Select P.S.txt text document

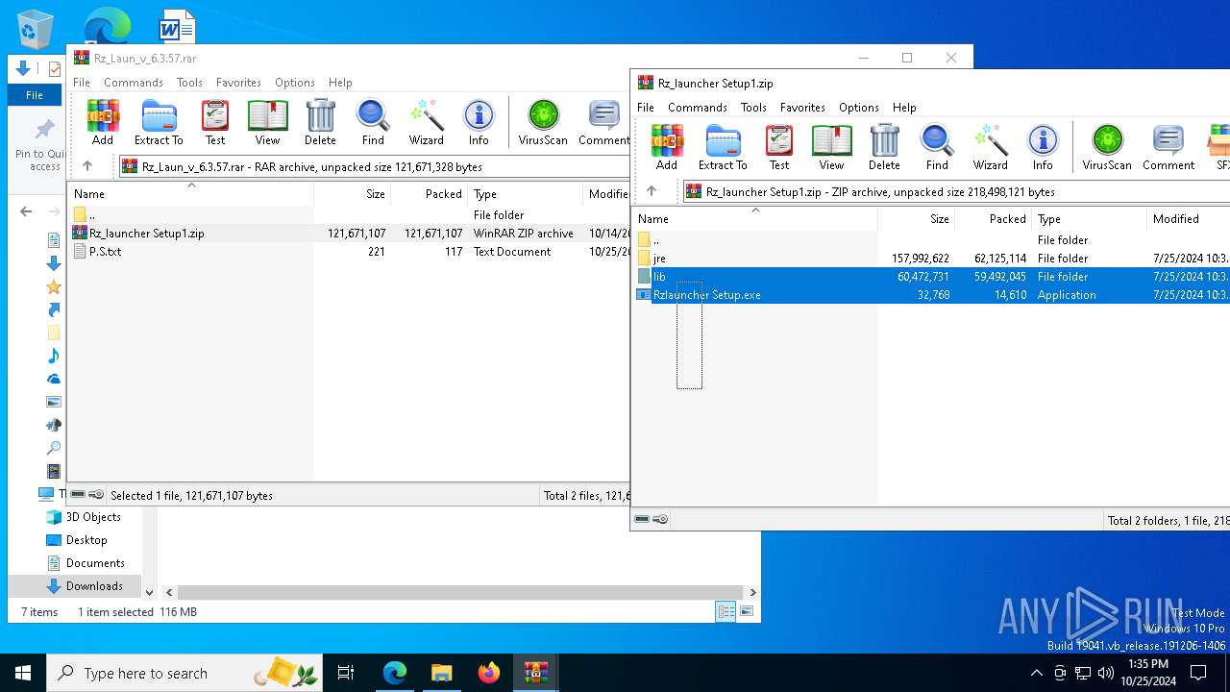tap(350, 251)
